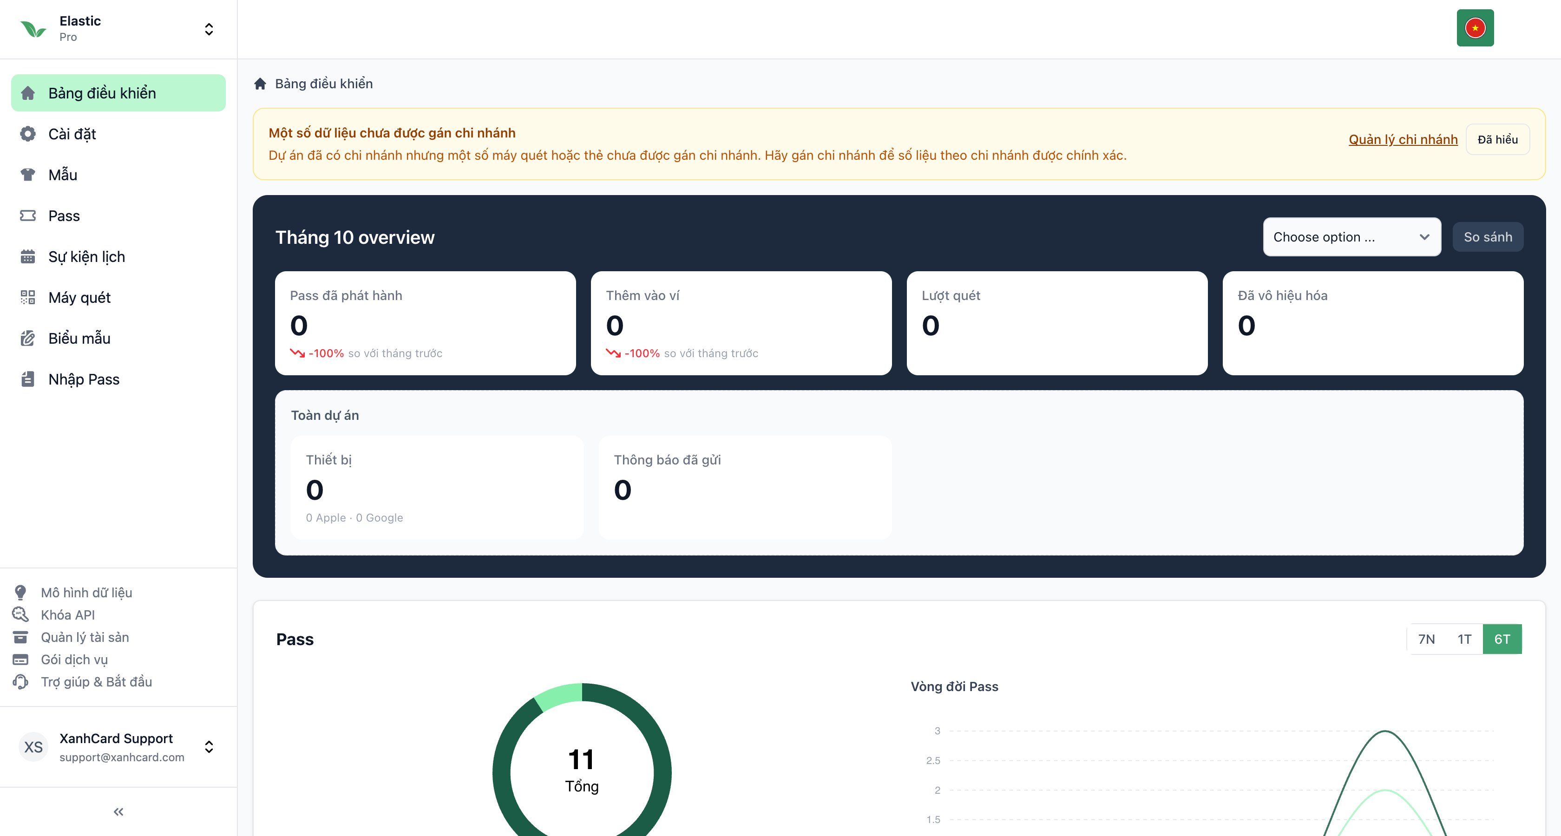This screenshot has height=836, width=1561.
Task: Open Mô hình dữ liệu link
Action: [87, 592]
